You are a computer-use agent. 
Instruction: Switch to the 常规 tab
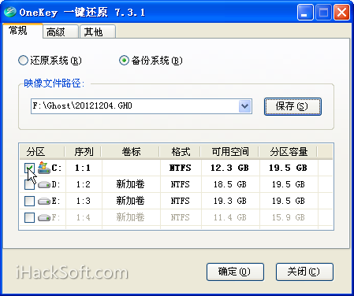coord(23,31)
